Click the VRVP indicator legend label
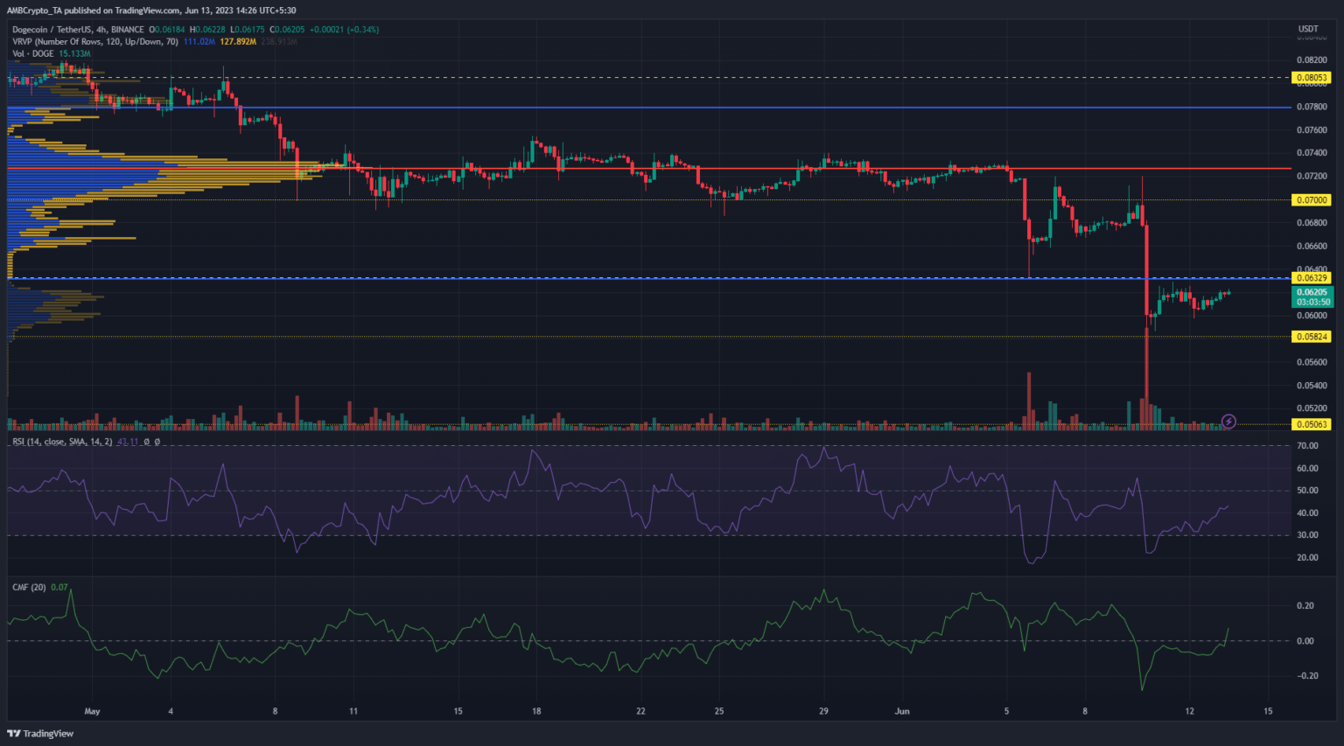Image resolution: width=1344 pixels, height=746 pixels. coord(95,41)
